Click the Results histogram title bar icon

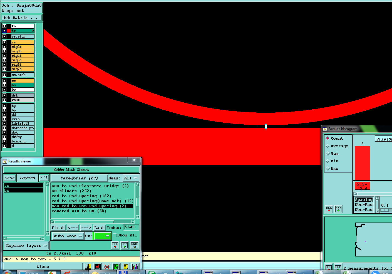coord(325,129)
